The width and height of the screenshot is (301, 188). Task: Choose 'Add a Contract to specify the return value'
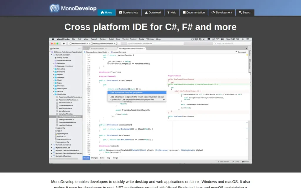click(137, 97)
